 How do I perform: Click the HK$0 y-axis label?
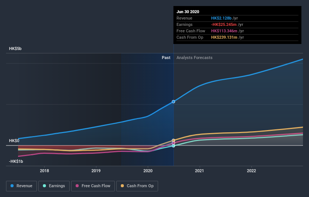point(14,141)
